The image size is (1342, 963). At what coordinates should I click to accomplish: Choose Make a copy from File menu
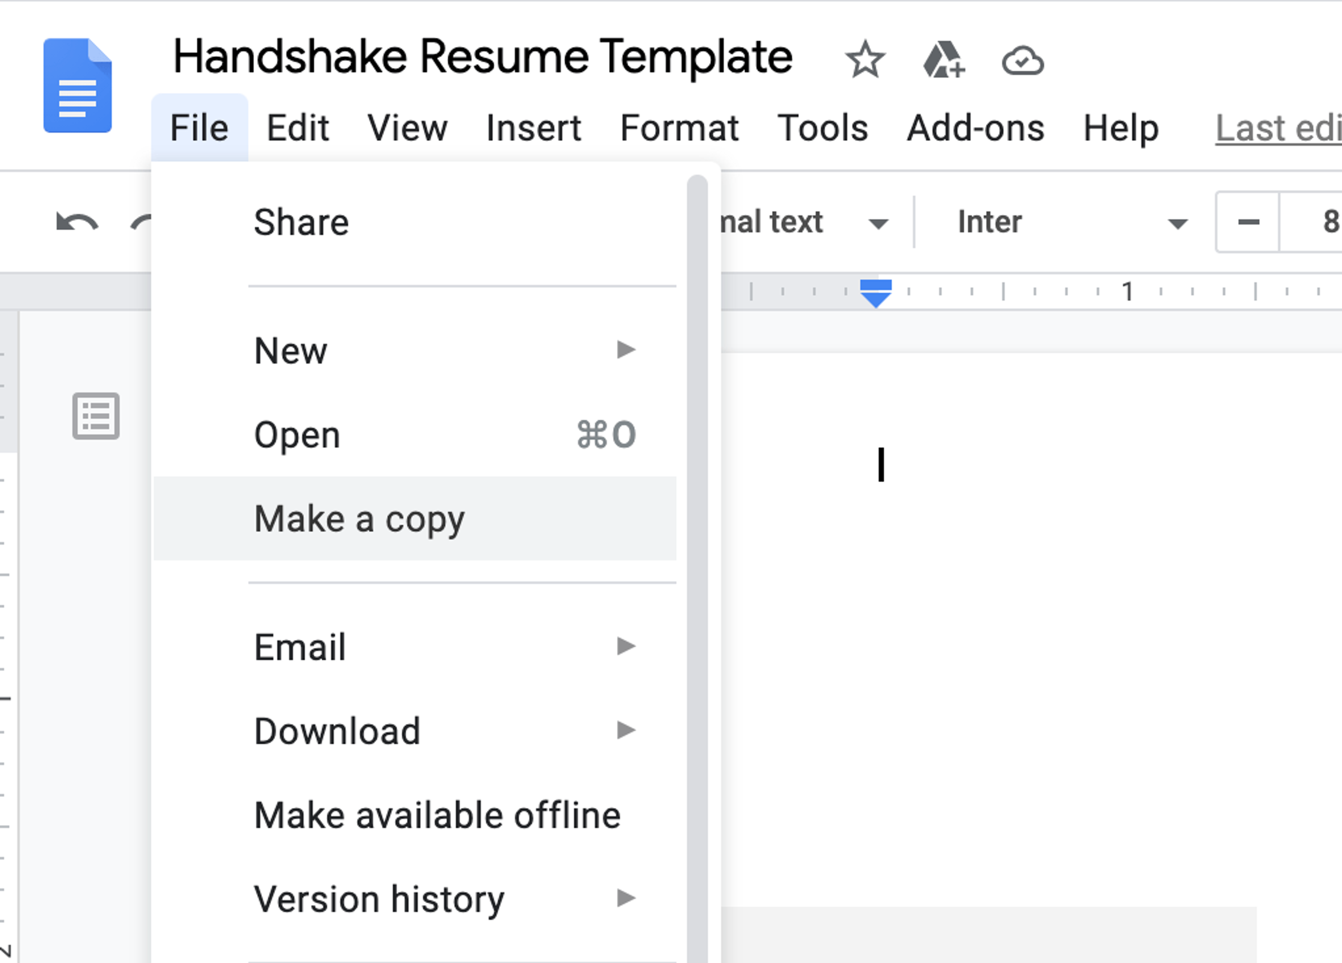(x=359, y=519)
